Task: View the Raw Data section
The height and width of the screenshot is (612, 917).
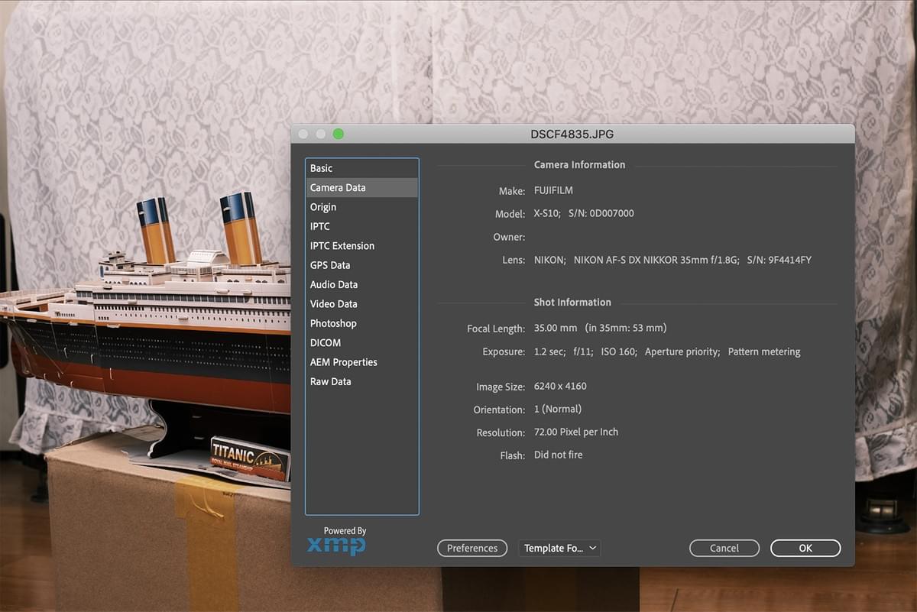Action: coord(361,381)
